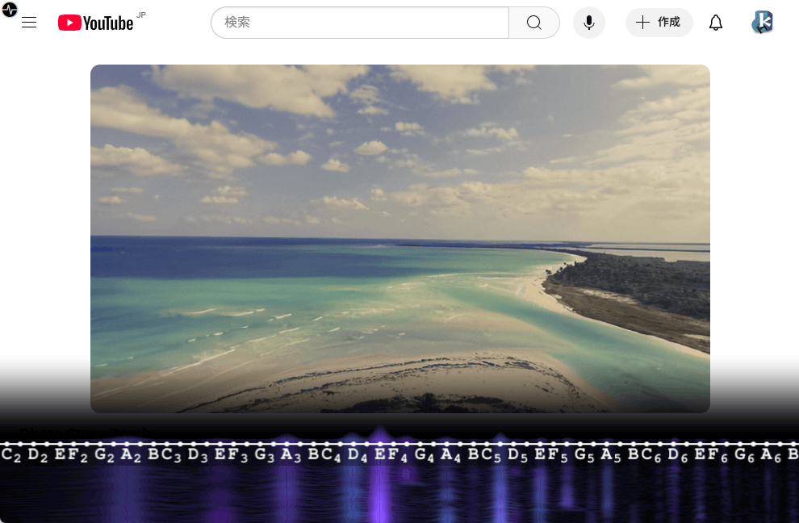Click the pulse waveform extension icon
Screen dimensions: 799x523
tap(10, 9)
